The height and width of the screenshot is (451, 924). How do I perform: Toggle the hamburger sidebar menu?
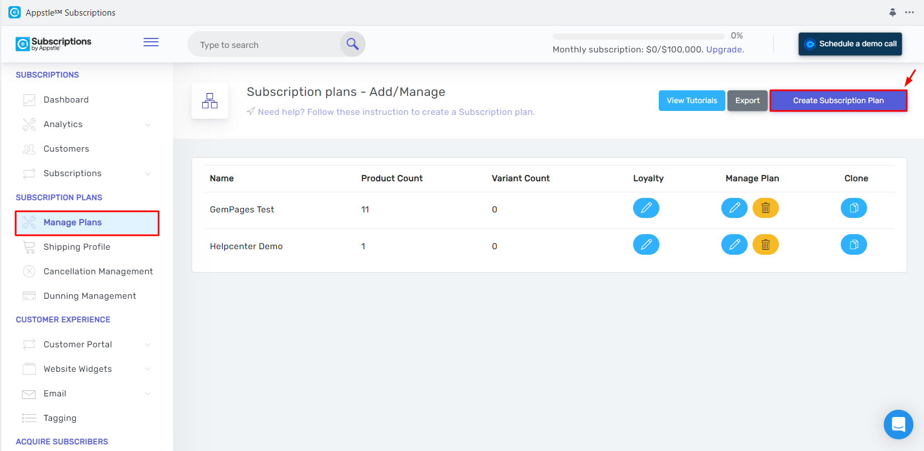pyautogui.click(x=151, y=42)
